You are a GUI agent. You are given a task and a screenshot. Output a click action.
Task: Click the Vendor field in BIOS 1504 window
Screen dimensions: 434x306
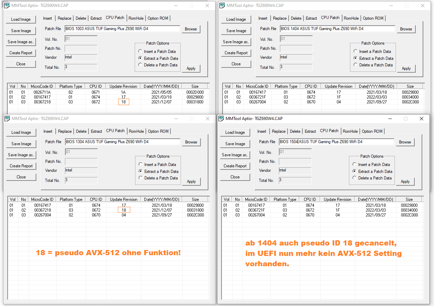click(295, 170)
